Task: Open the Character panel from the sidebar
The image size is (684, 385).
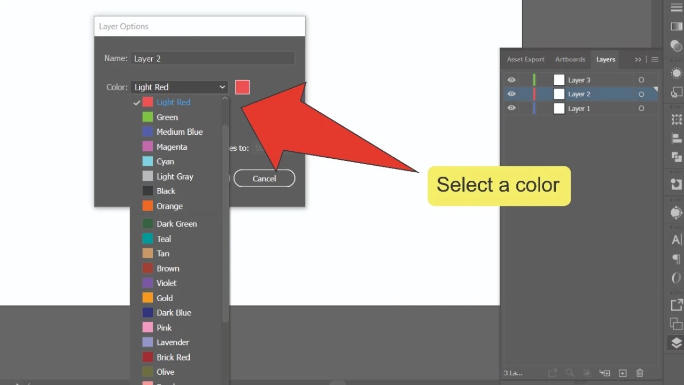Action: (x=675, y=240)
